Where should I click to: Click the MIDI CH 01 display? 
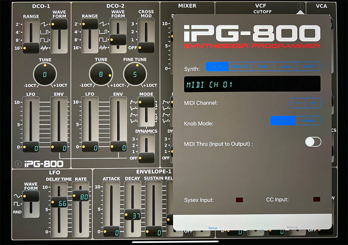click(252, 84)
